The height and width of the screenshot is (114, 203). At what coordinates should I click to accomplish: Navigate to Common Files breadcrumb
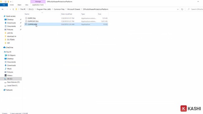[x=59, y=9]
